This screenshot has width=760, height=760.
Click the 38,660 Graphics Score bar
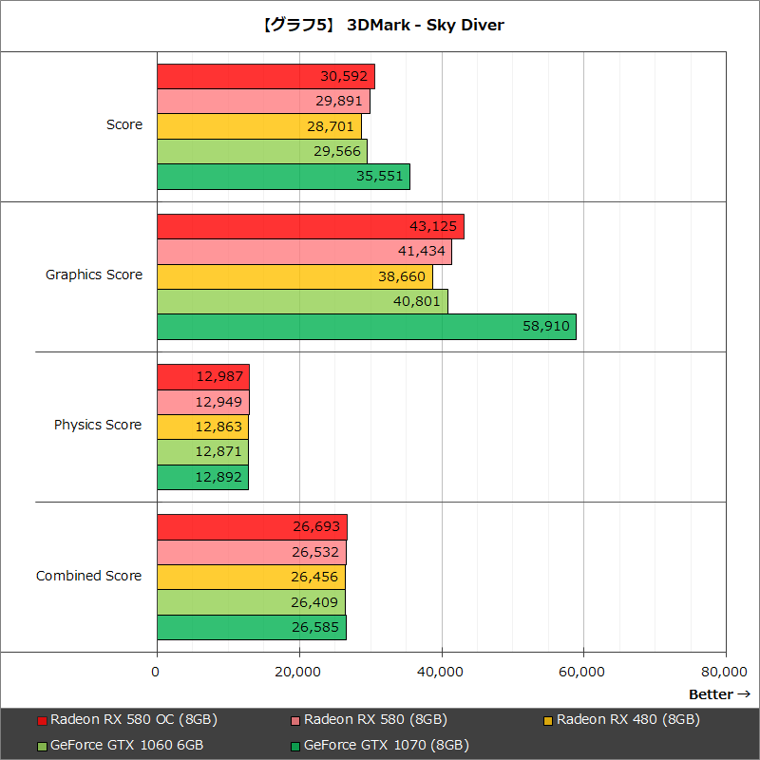294,276
